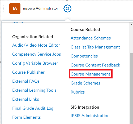Open Audio/Video Note Editor

36,45
